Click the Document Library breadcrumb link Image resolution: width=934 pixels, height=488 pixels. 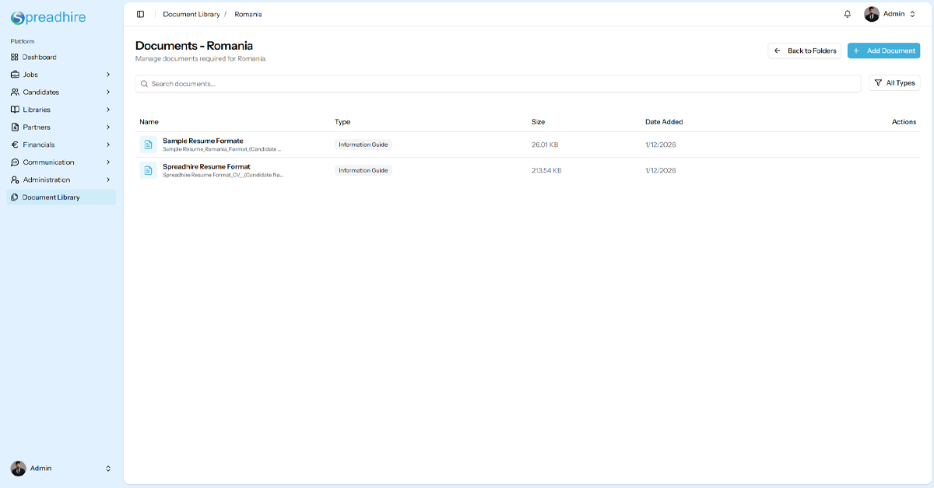(x=191, y=14)
